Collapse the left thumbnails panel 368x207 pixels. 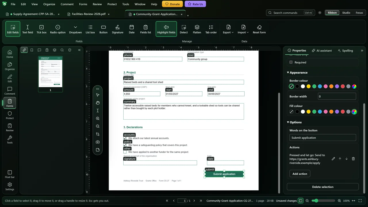pyautogui.click(x=79, y=50)
